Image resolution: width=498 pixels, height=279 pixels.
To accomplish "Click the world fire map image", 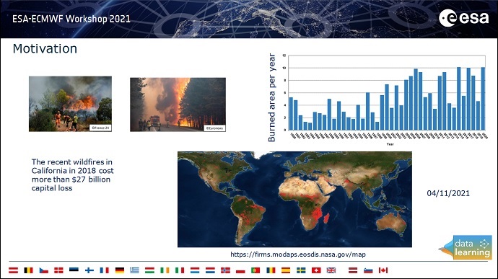I will [294, 199].
